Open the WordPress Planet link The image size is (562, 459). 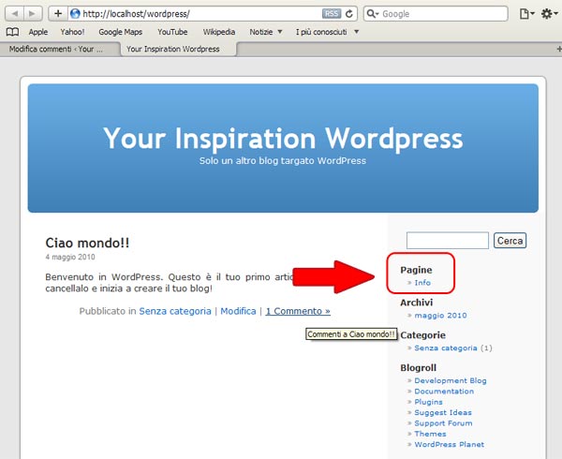449,445
